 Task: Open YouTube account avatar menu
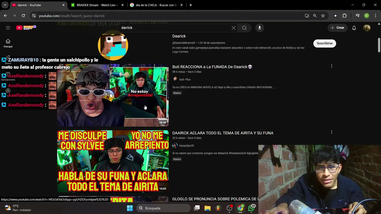pos(367,28)
